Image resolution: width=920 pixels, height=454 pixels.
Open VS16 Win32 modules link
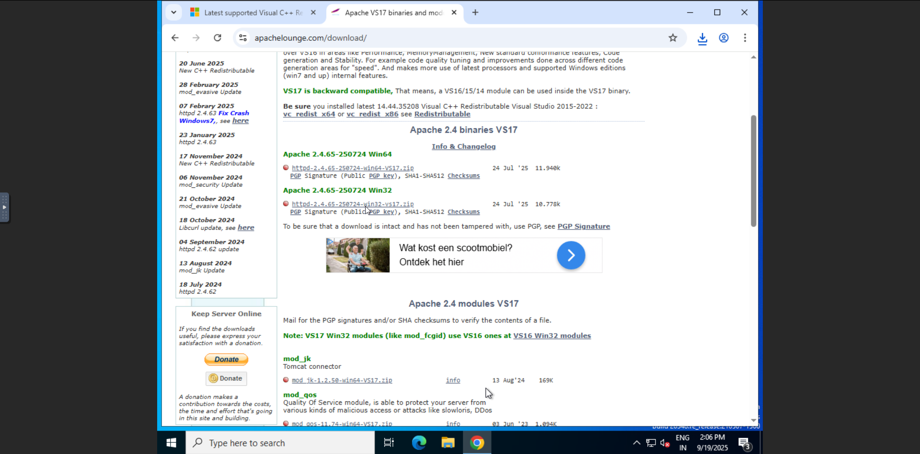(x=552, y=336)
